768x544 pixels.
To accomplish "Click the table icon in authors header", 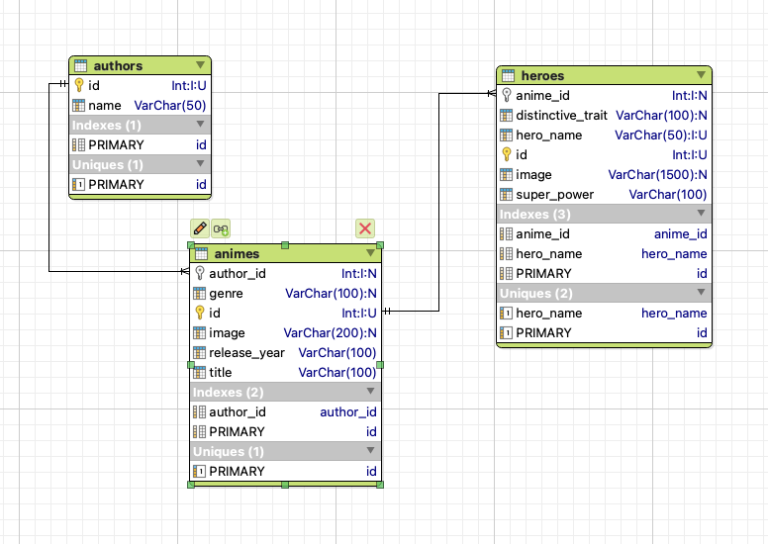I will click(x=80, y=65).
